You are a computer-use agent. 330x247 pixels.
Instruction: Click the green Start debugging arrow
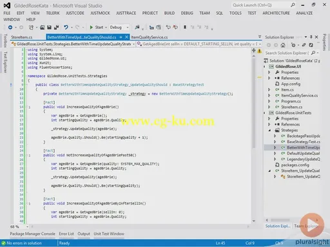coord(92,27)
